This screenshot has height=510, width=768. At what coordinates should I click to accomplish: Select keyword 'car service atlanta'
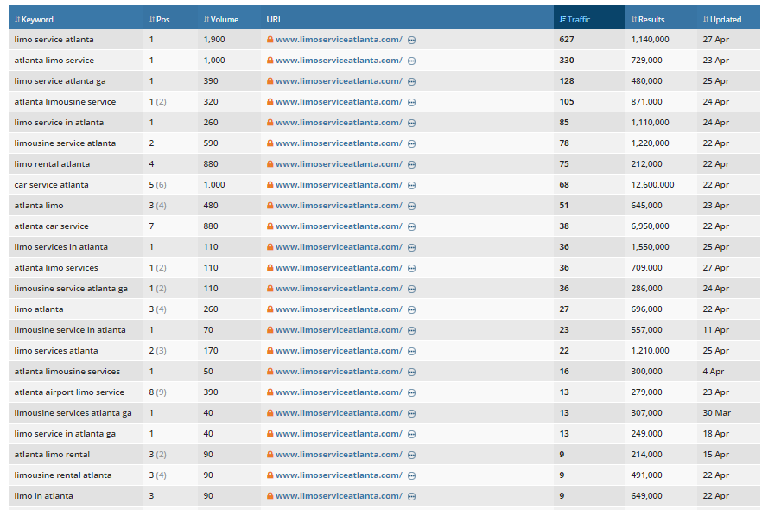pos(52,185)
